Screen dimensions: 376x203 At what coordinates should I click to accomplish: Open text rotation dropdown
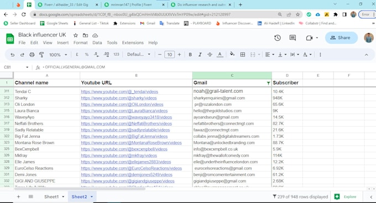pos(307,55)
